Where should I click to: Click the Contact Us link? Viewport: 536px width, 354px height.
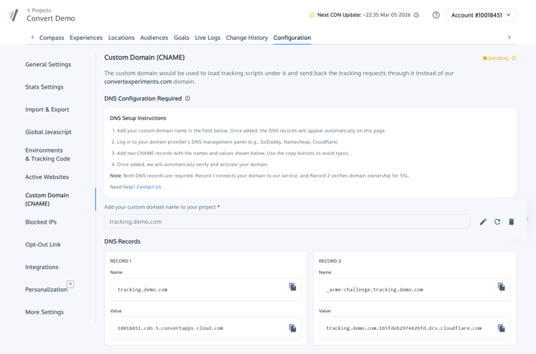pyautogui.click(x=149, y=187)
